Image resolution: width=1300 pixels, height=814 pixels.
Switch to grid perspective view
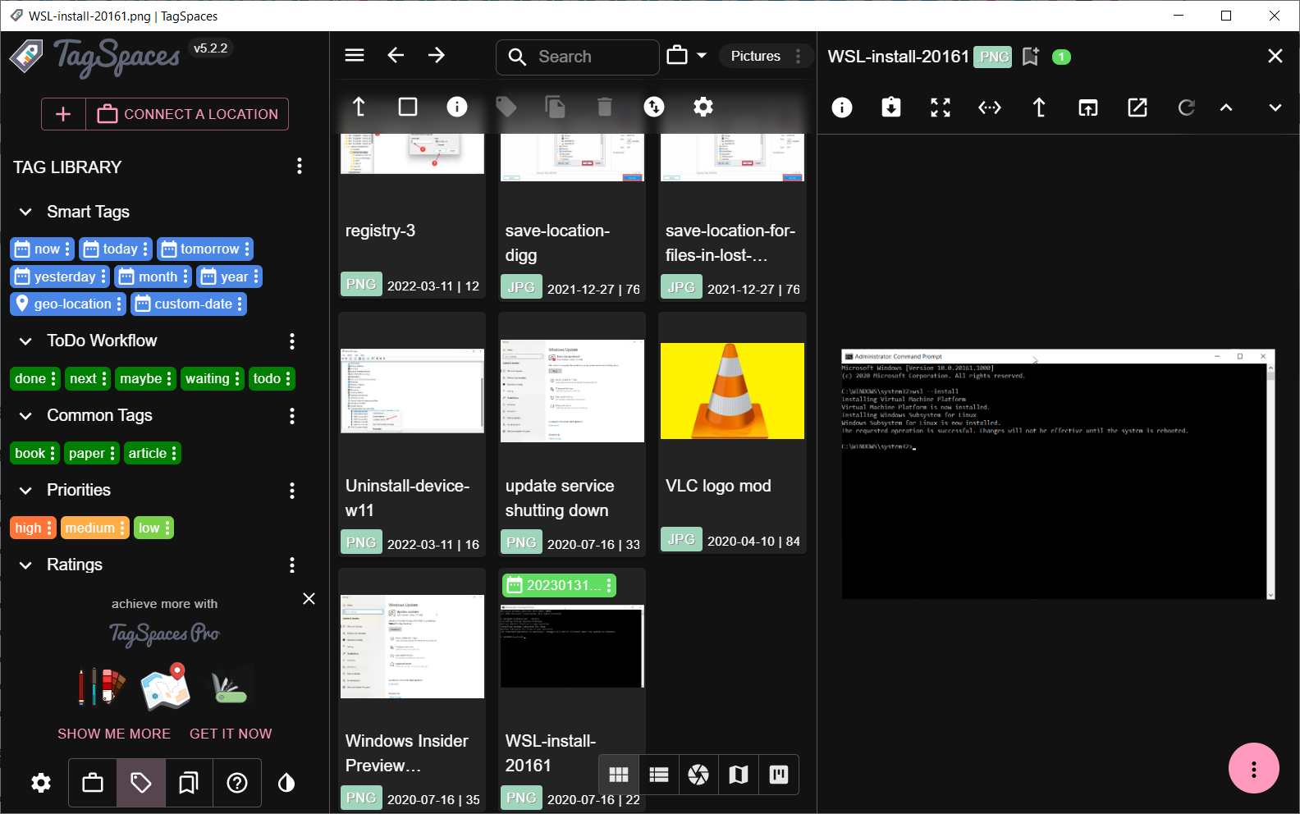pyautogui.click(x=619, y=775)
